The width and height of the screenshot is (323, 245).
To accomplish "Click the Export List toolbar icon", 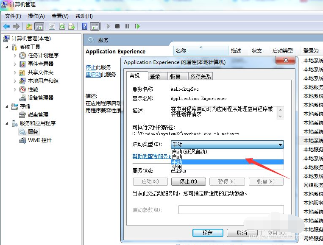I will tap(72, 26).
